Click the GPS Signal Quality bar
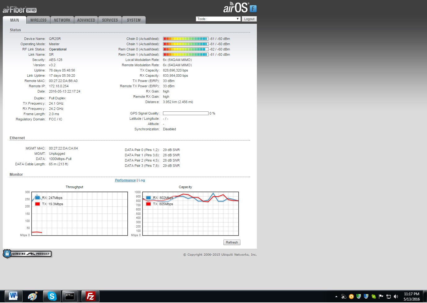The height and width of the screenshot is (303, 427). [x=186, y=113]
